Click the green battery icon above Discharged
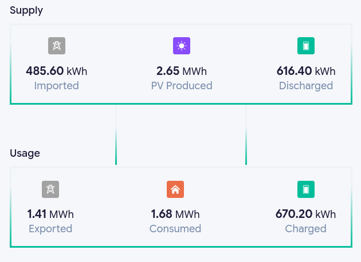 [x=306, y=46]
